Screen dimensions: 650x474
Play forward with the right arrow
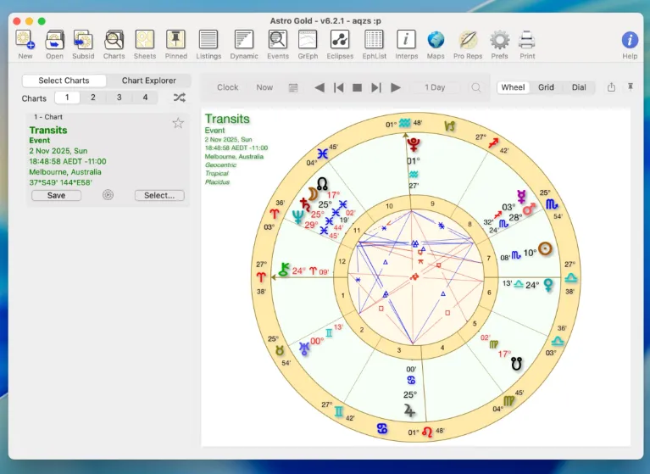[x=396, y=87]
